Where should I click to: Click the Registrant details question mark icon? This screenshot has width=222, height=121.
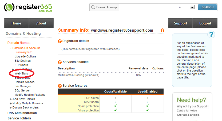(60, 41)
